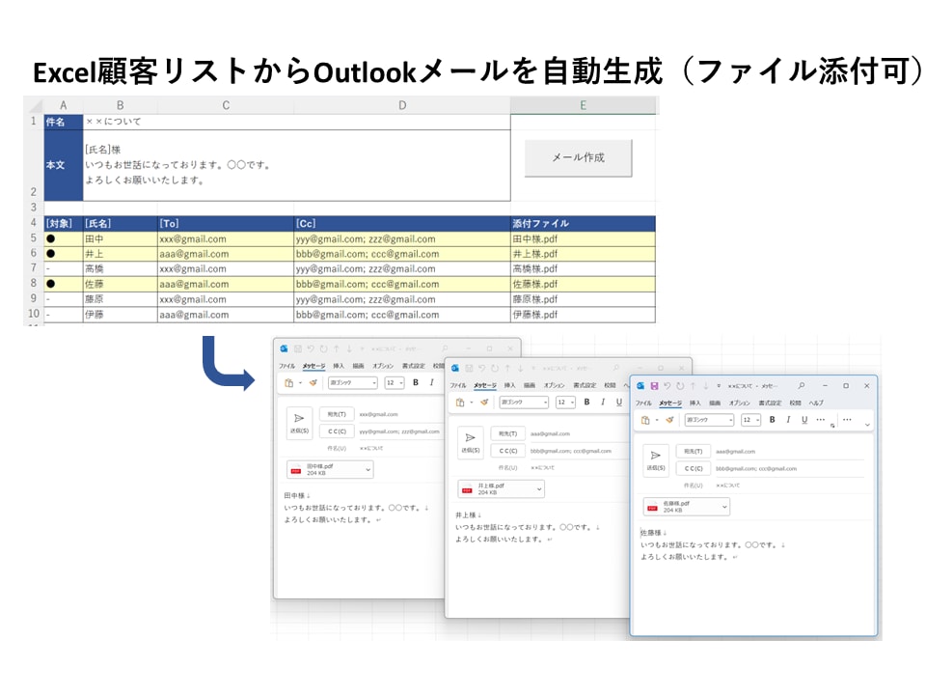
Task: Toggle Italic in the 田中様 mail
Action: [x=432, y=382]
